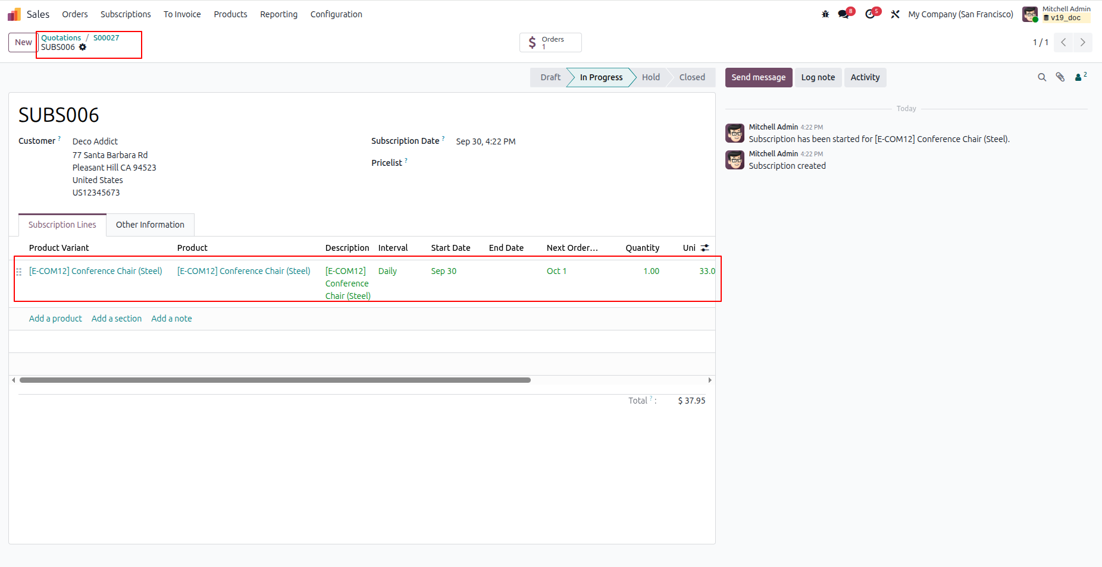
Task: Click the Total help question mark
Action: tap(651, 398)
